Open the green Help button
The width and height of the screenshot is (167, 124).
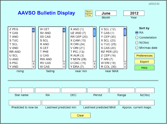144,68
